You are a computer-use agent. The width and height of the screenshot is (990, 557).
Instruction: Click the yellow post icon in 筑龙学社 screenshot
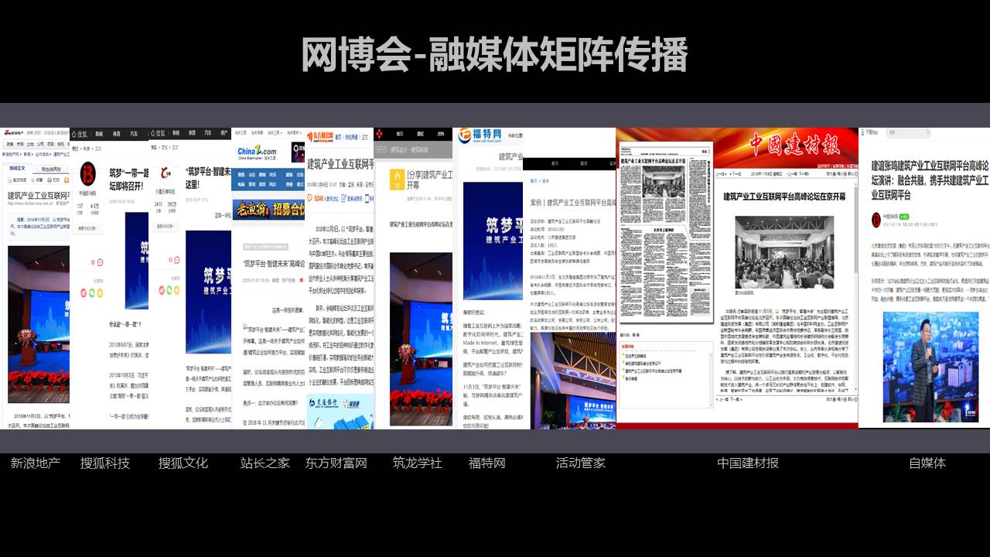pos(397,181)
